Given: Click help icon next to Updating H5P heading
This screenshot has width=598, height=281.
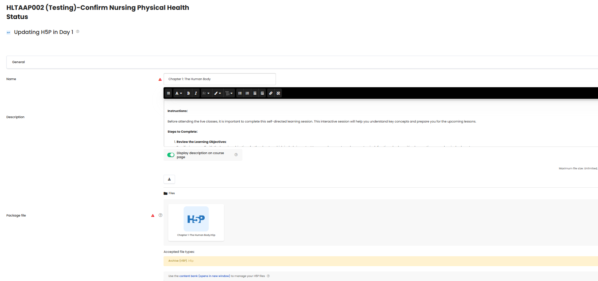Looking at the screenshot, I should 78,32.
